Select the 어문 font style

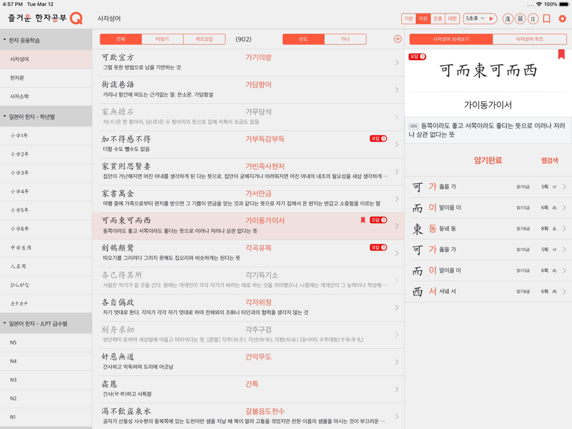tap(423, 19)
